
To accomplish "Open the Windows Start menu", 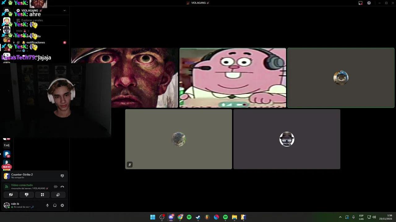I will pos(153,217).
